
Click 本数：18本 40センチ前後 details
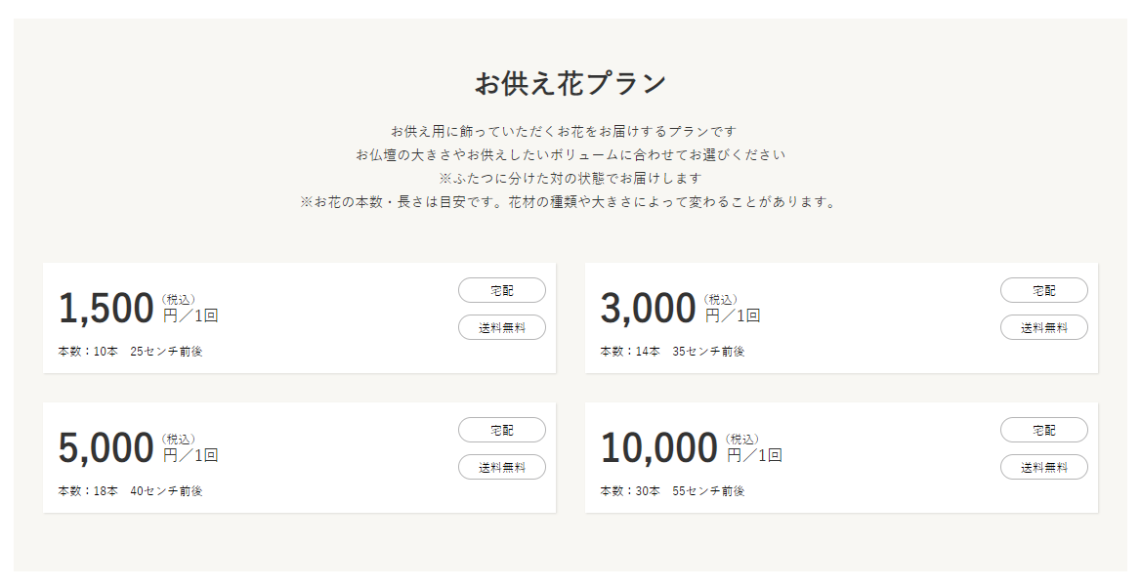130,491
